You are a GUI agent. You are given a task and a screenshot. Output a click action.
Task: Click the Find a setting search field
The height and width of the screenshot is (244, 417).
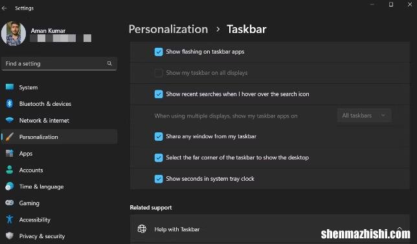(59, 64)
